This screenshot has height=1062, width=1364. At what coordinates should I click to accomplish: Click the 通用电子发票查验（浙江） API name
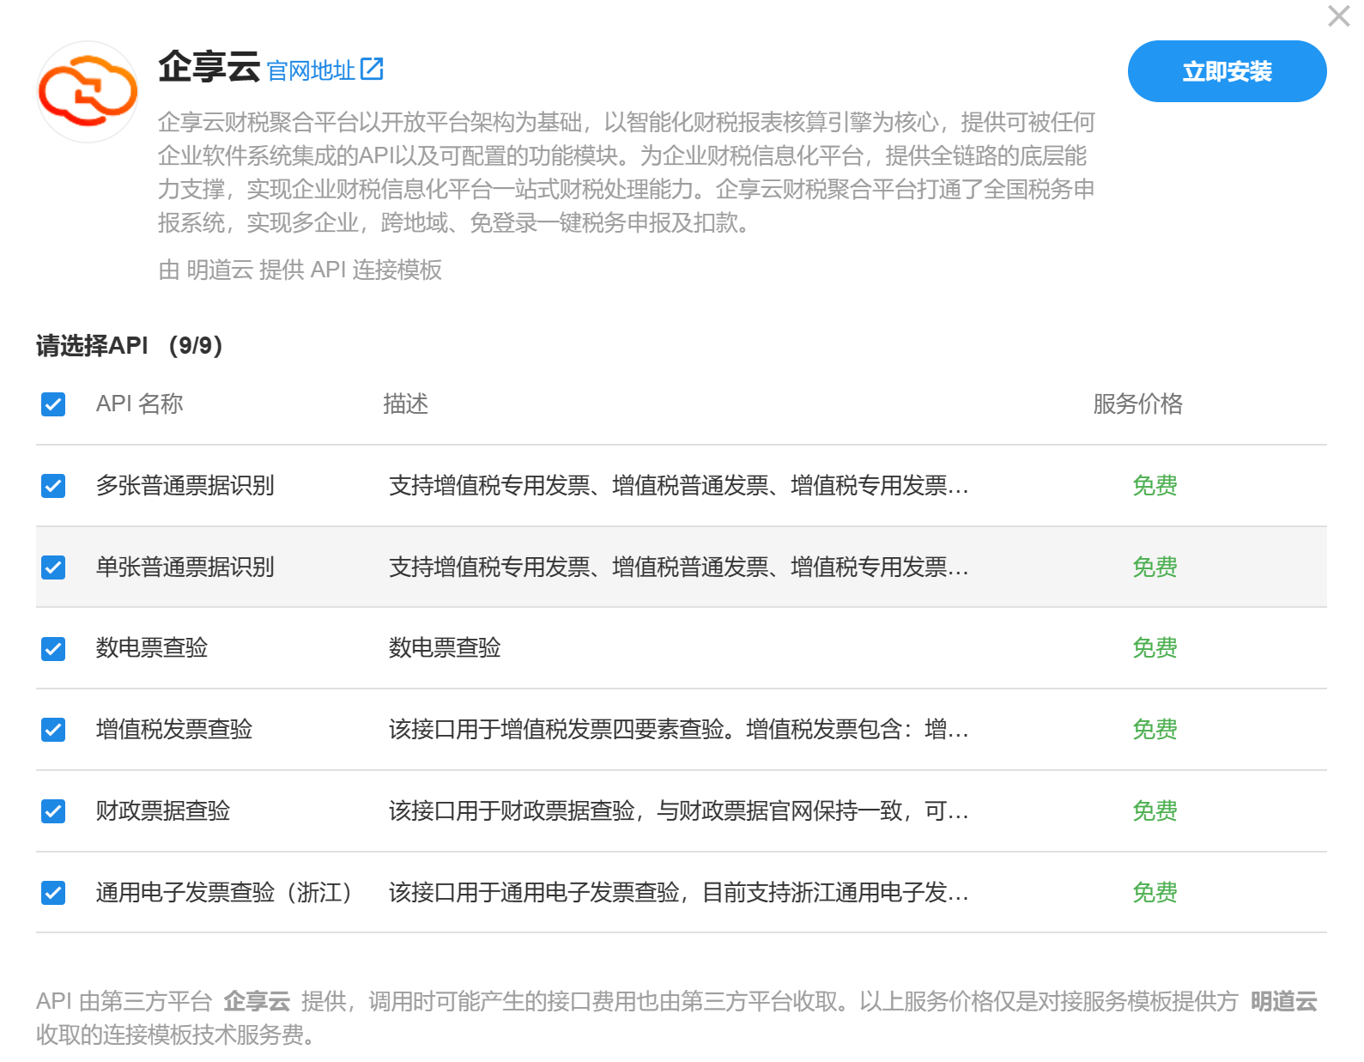coord(224,893)
